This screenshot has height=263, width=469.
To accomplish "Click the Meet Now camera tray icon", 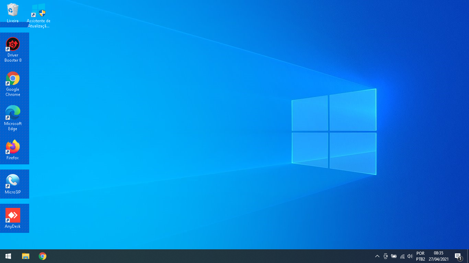I will point(386,256).
